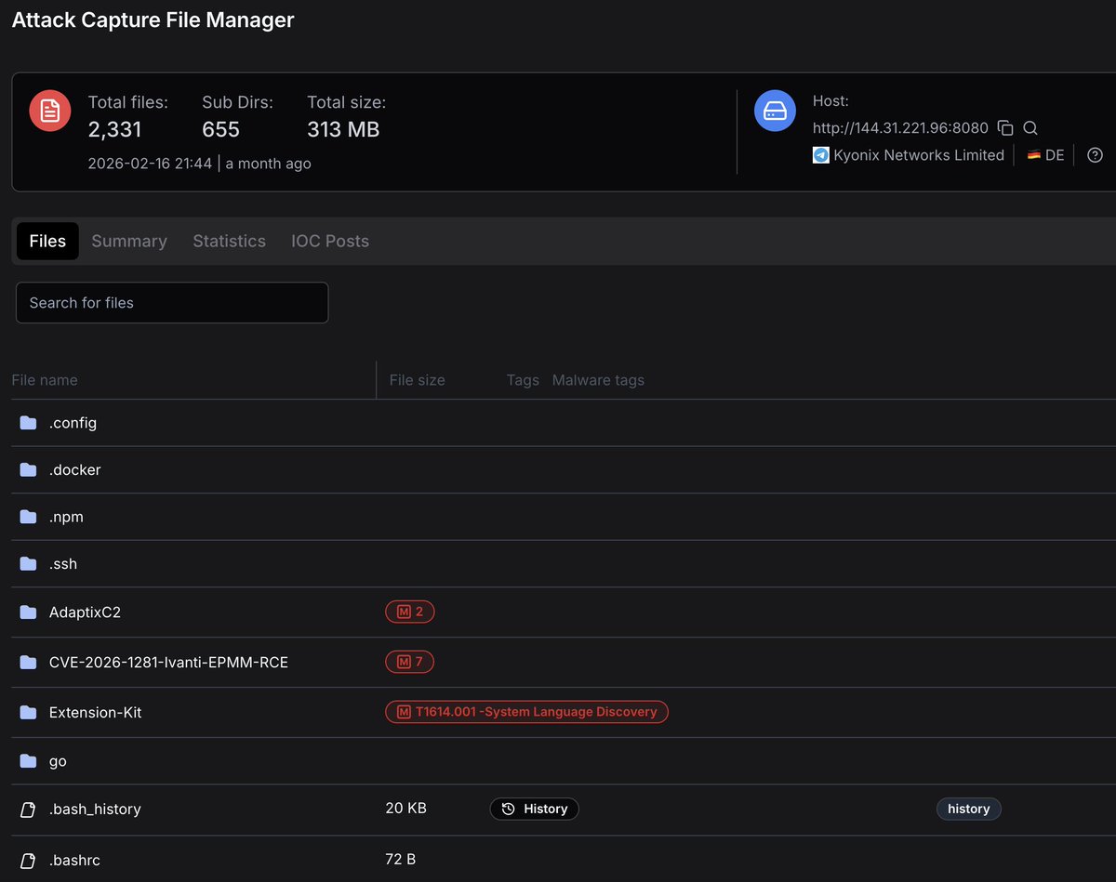Click the history tag on .bash_history row
The image size is (1116, 882).
[968, 809]
